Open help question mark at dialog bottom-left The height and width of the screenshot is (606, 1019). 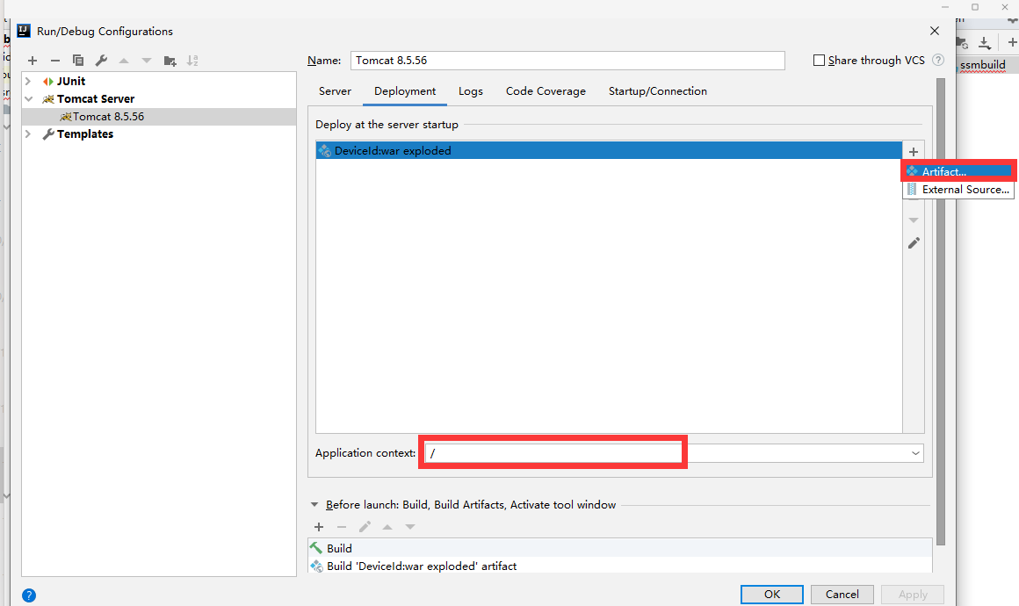point(29,595)
